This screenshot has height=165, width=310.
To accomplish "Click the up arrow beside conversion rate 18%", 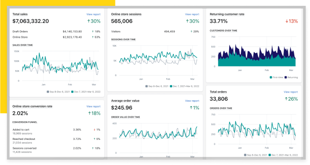I will click(89, 113).
